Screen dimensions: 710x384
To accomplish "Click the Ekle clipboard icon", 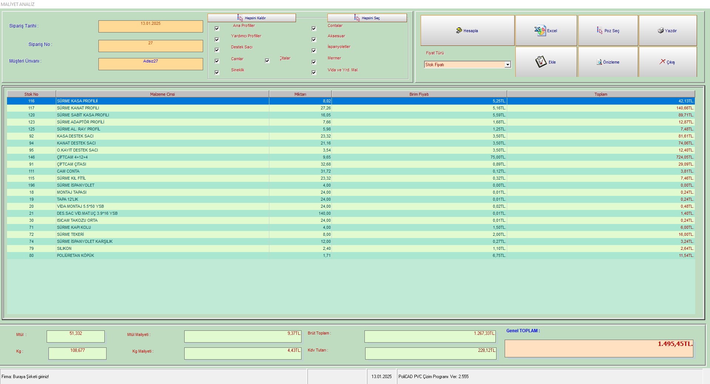I will click(541, 62).
